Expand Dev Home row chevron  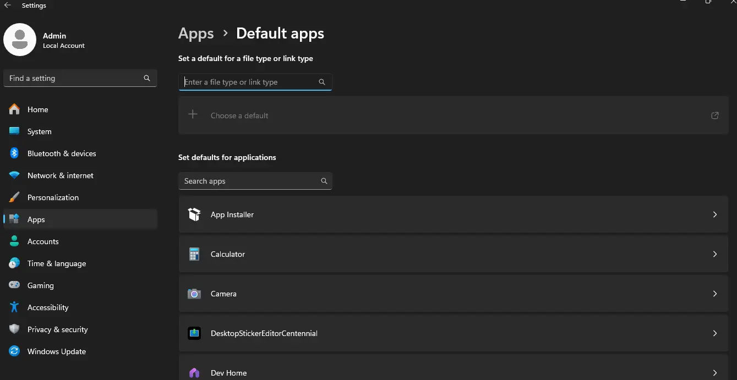715,373
